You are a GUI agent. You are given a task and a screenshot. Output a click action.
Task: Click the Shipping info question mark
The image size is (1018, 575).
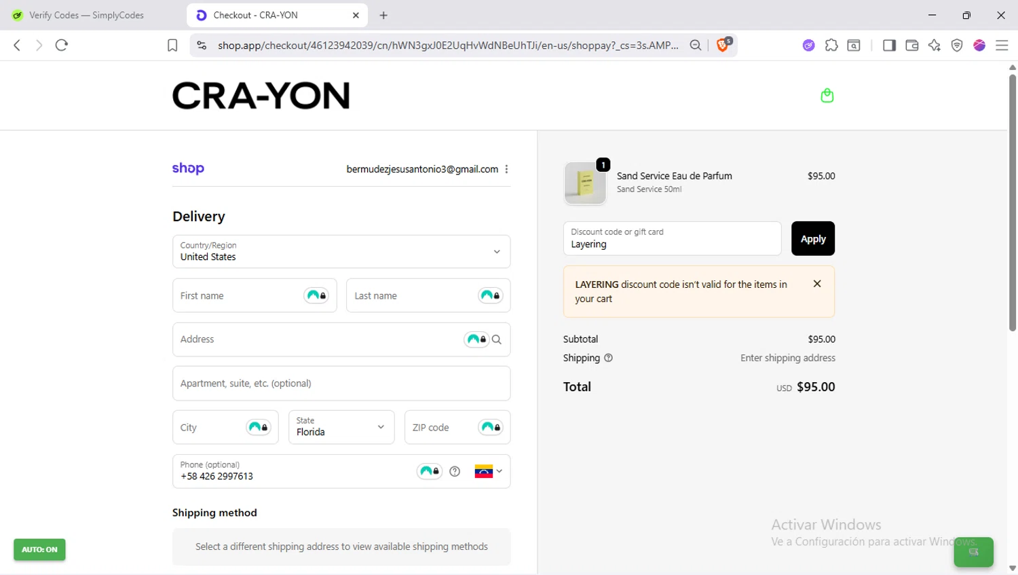coord(608,358)
